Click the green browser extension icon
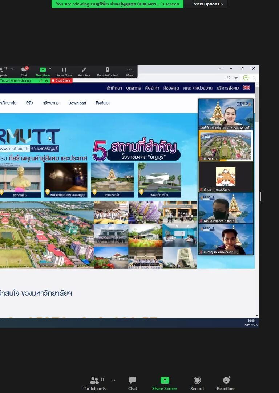Viewport: 279px width, 393px height. click(246, 78)
